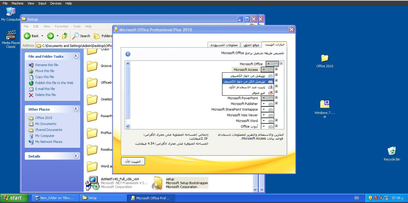Open the Favorites menu in Setup window
408x203 pixels.
tap(62, 26)
